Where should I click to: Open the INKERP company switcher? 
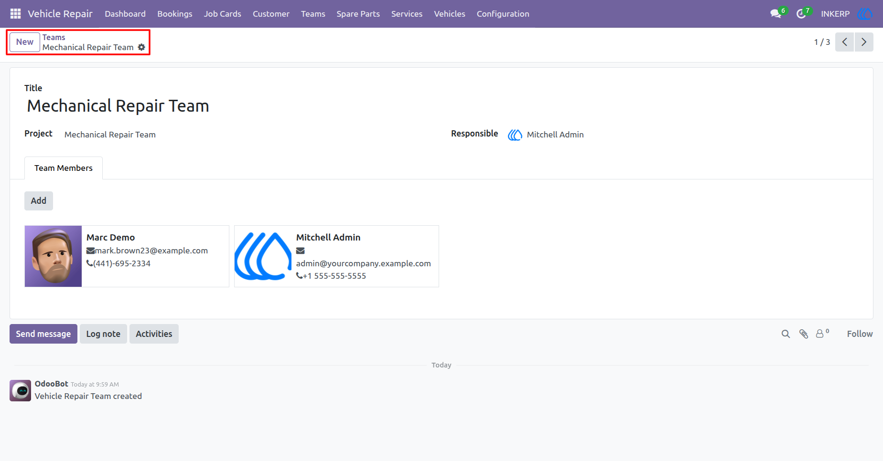[x=835, y=14]
